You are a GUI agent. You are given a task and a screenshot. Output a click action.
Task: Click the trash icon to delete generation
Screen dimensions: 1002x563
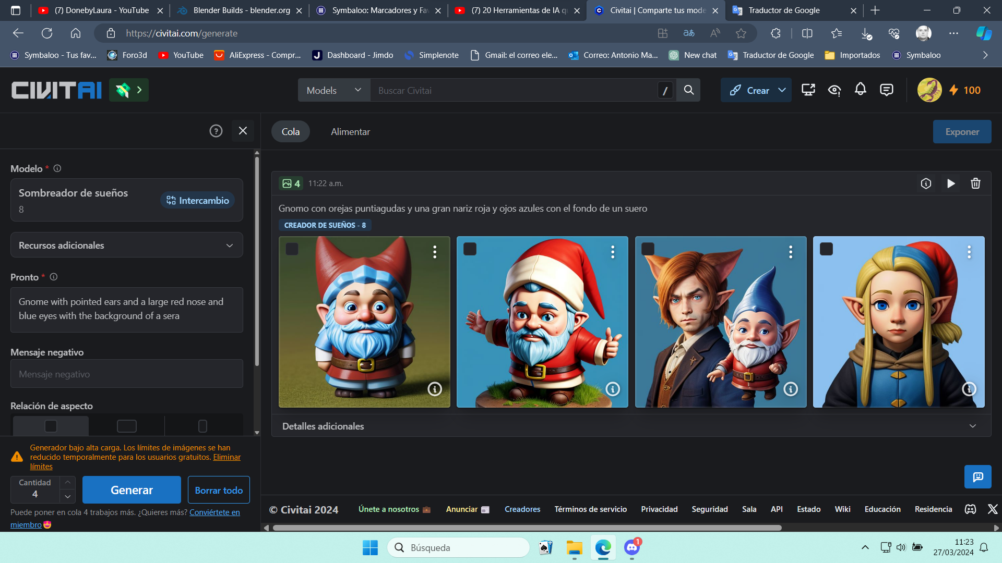coord(975,183)
